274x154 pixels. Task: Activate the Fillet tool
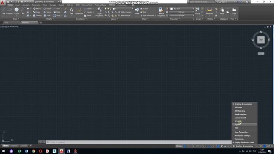pos(57,12)
